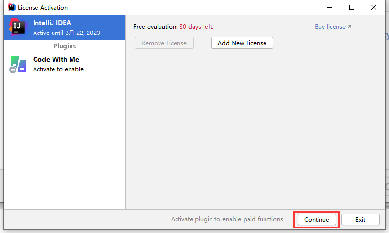Click the greyed-out Remove License button
This screenshot has height=233, width=389.
[164, 43]
